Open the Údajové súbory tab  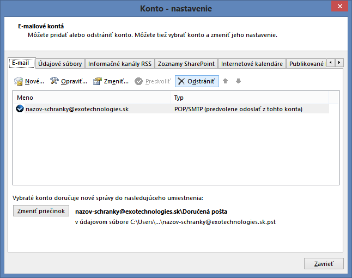[60, 64]
